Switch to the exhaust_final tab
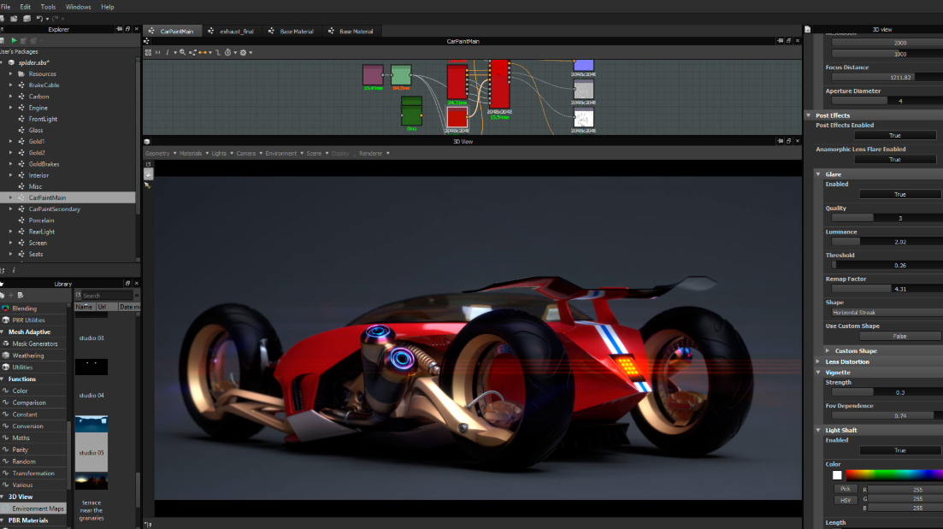The image size is (943, 529). (232, 32)
